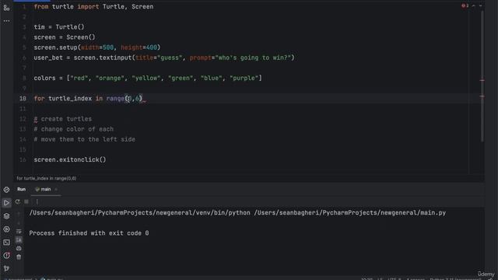
Task: Click "tim = Turtle()" on line 3
Action: [x=59, y=27]
